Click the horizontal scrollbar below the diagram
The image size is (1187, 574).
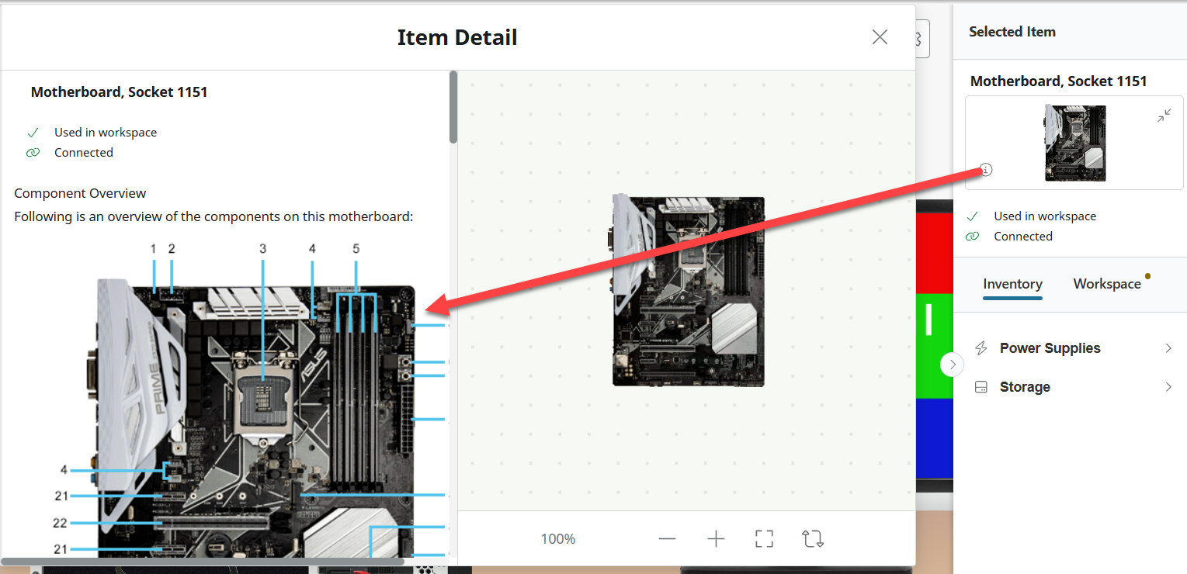click(x=203, y=561)
